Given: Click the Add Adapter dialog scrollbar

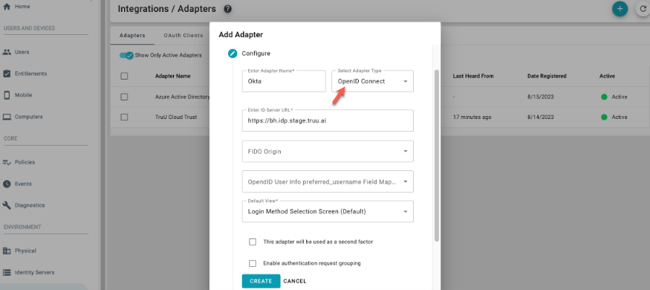Looking at the screenshot, I should [436, 156].
